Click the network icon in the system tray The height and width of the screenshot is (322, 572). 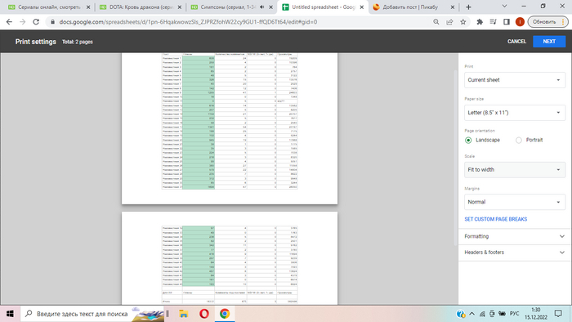pos(482,314)
